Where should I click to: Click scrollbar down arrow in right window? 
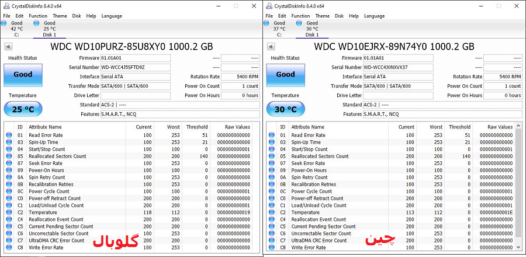coord(519,248)
